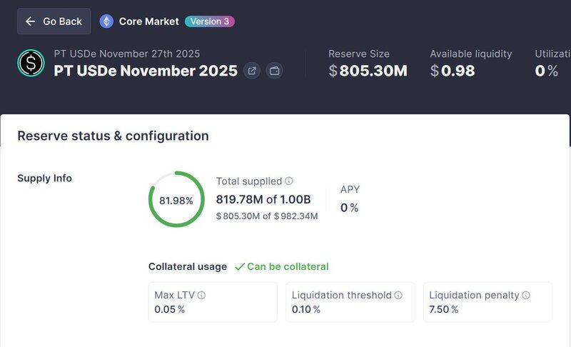Click the Max LTV 0.05% card
This screenshot has width=571, height=347.
pos(213,302)
